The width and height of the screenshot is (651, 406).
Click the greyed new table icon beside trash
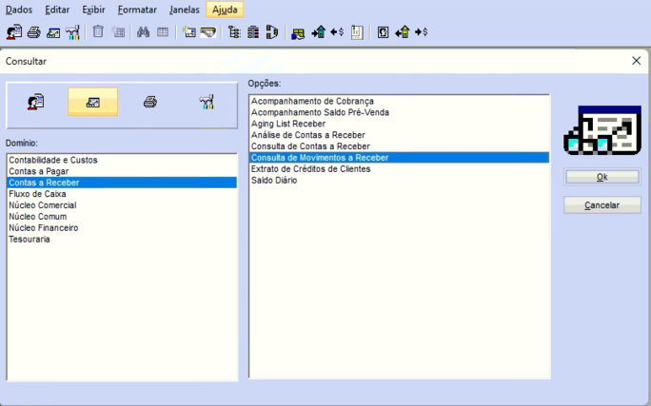pos(118,32)
